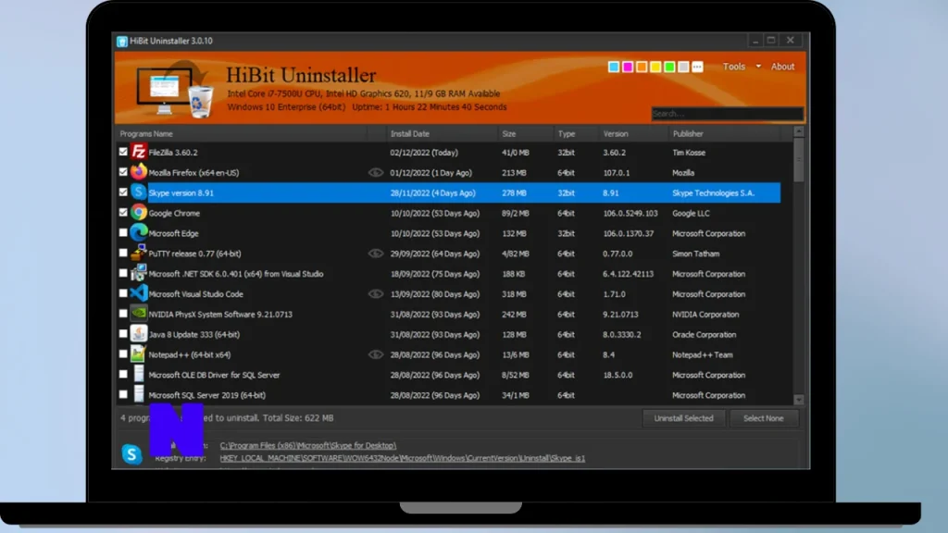Open the Tools dropdown arrow

tap(758, 67)
